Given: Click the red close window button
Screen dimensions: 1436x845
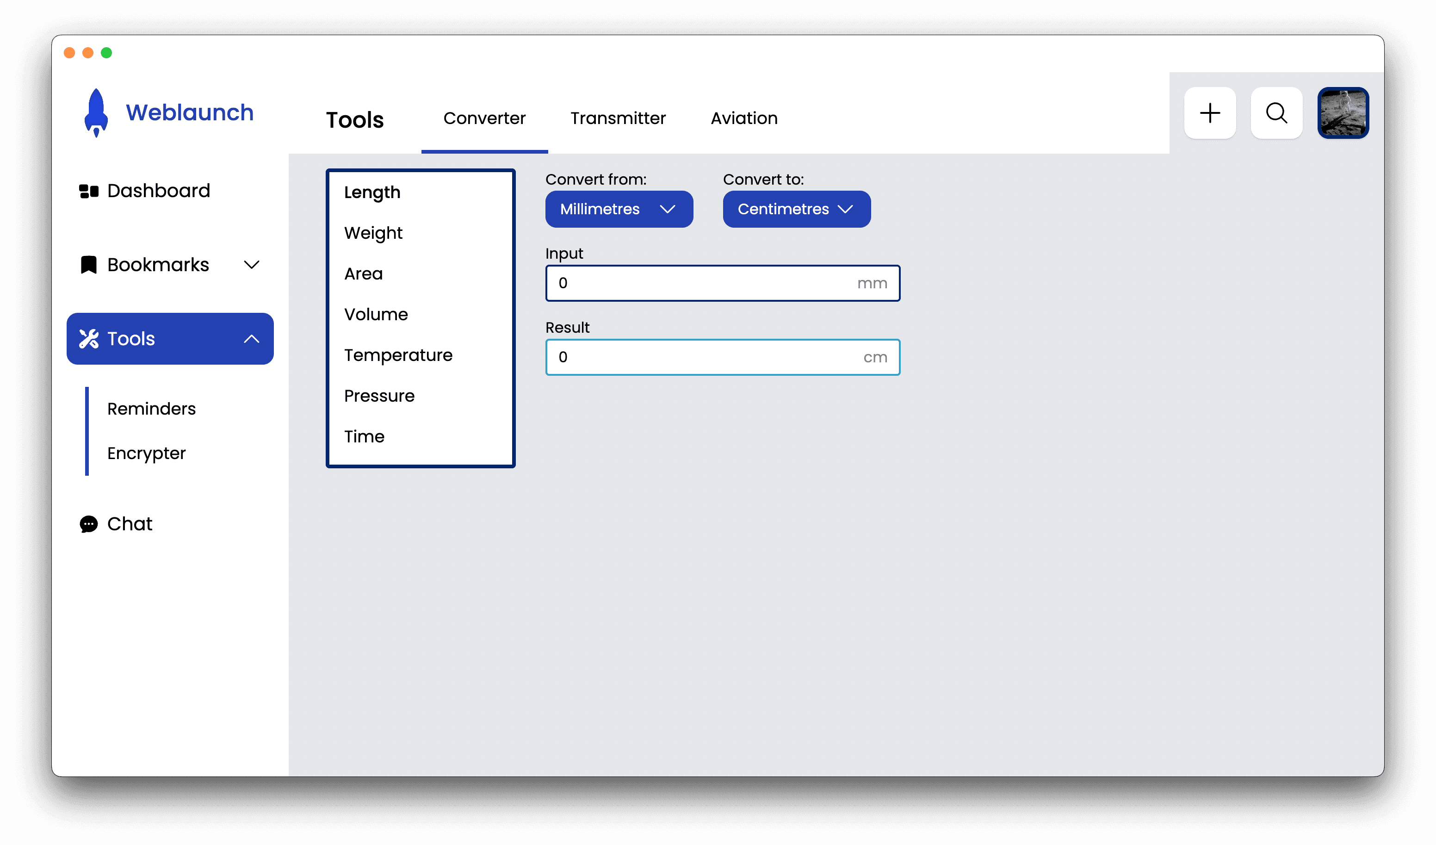Looking at the screenshot, I should (x=69, y=52).
